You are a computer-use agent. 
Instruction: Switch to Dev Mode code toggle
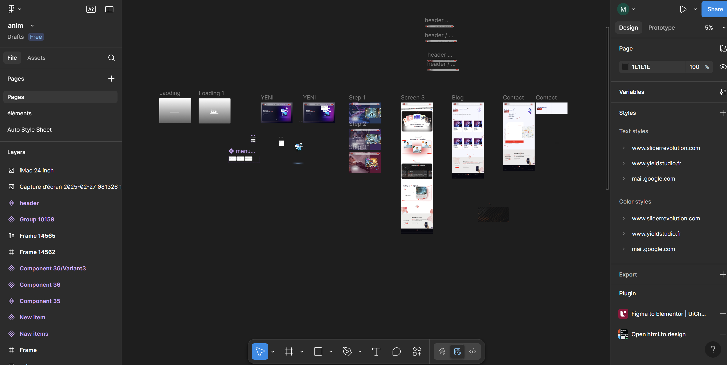(472, 351)
